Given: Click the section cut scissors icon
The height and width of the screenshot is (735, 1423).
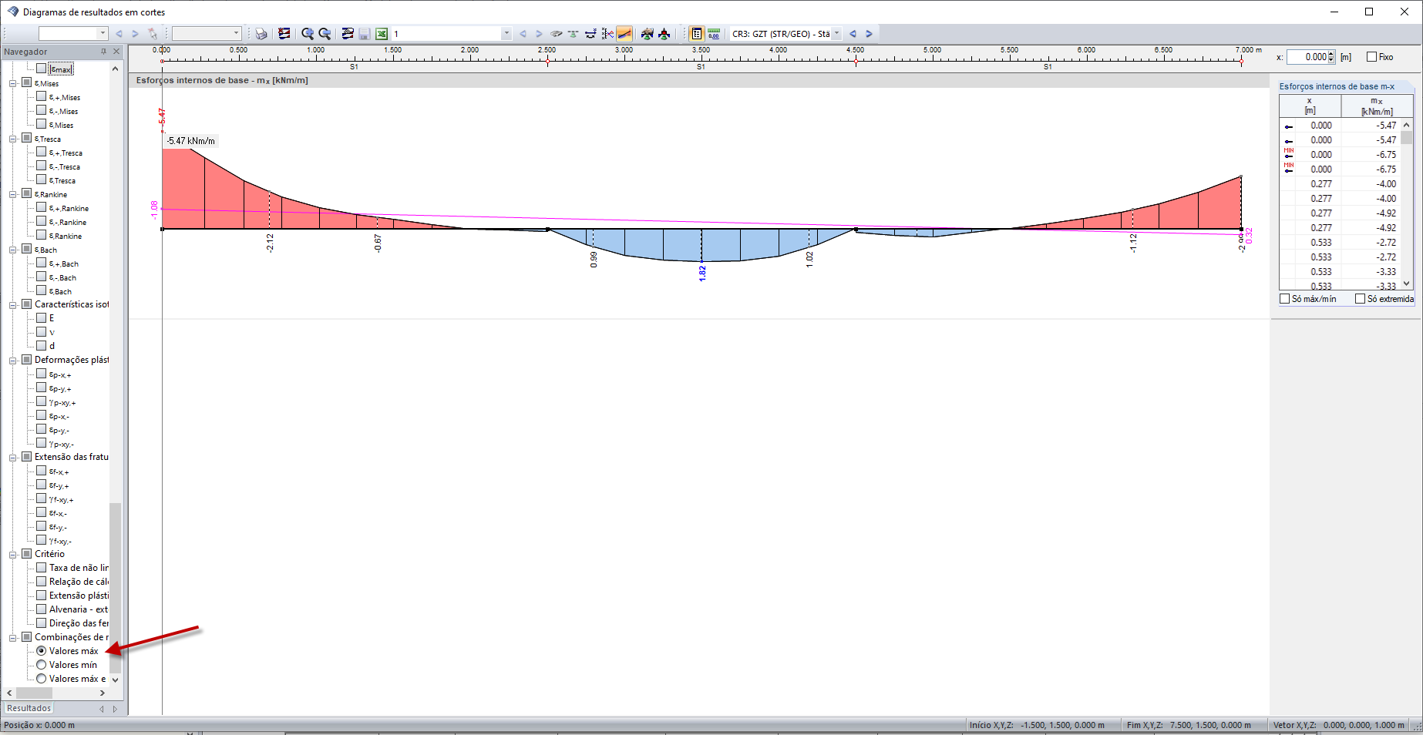Looking at the screenshot, I should click(x=607, y=34).
